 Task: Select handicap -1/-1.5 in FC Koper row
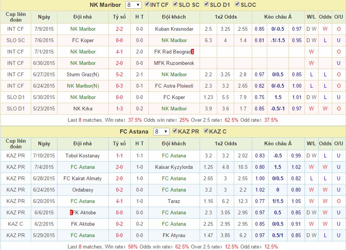point(278,41)
